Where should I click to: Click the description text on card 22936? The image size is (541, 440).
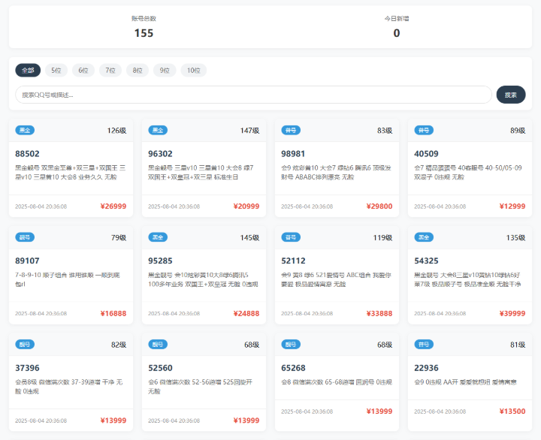click(x=465, y=382)
